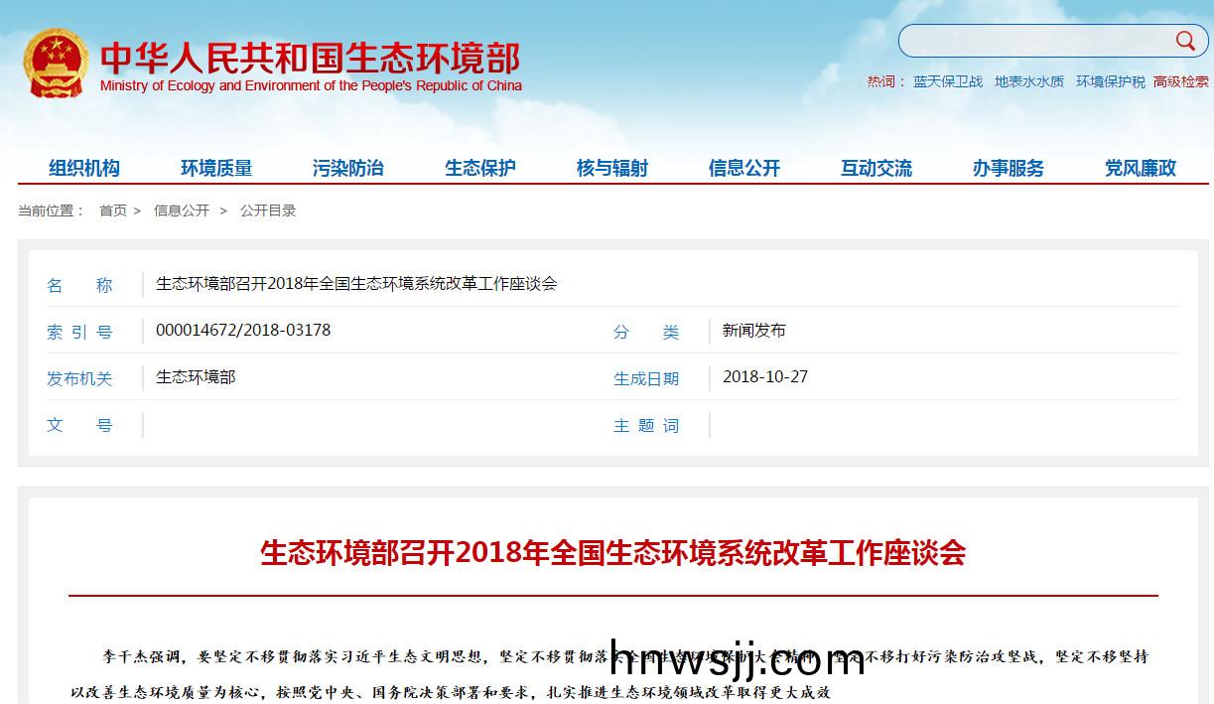The image size is (1214, 704).
Task: Open the 高级检索 advanced search link
Action: 1181,81
